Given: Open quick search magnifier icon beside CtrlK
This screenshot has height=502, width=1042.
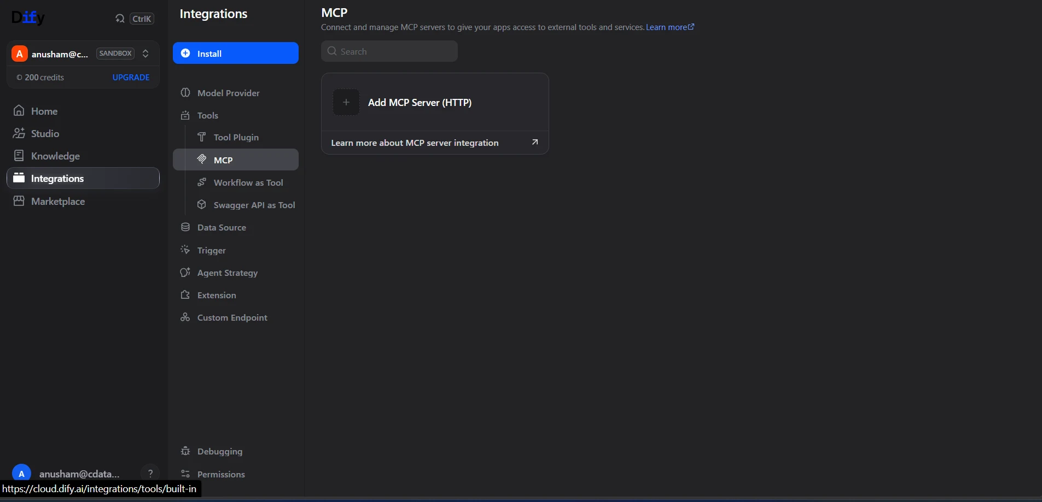Looking at the screenshot, I should (x=120, y=19).
